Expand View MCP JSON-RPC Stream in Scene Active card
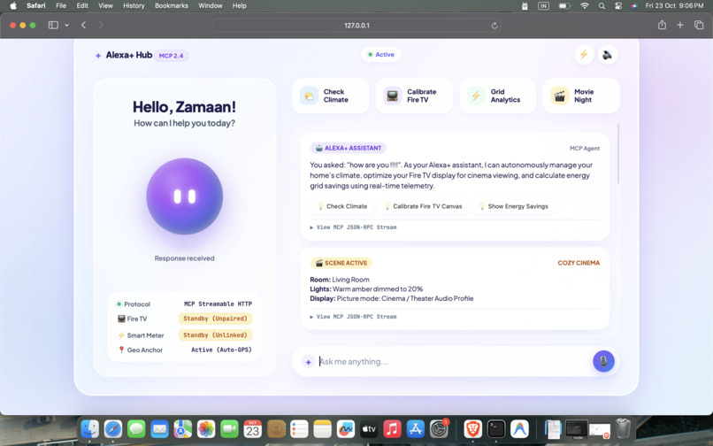Image resolution: width=713 pixels, height=446 pixels. (353, 317)
